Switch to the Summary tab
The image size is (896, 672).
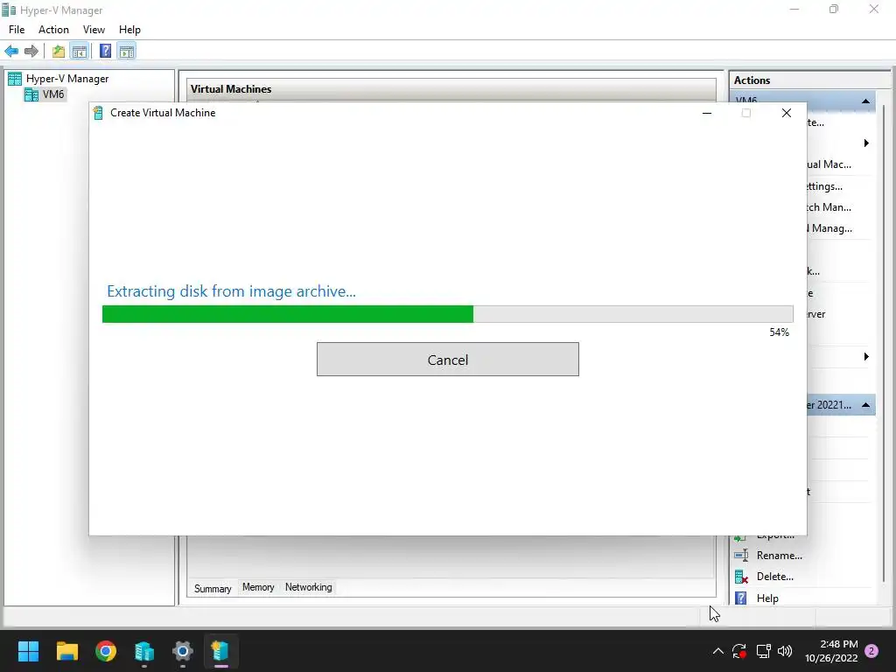213,589
